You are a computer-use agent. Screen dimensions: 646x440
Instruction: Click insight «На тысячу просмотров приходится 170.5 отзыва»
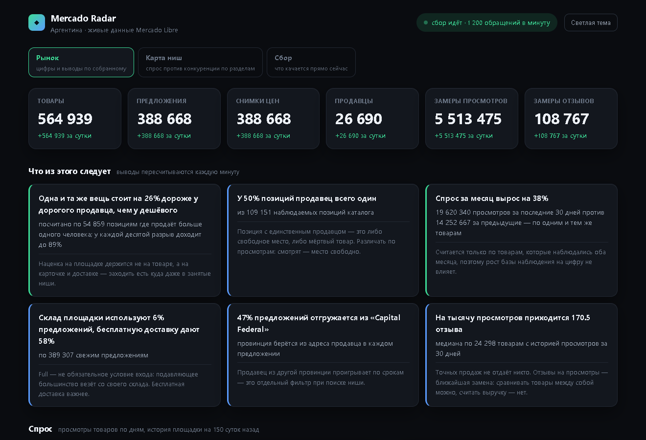(521, 355)
